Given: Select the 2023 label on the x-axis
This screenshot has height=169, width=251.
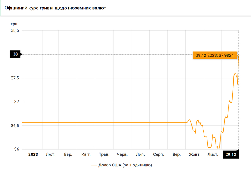Looking at the screenshot, I should [33, 154].
